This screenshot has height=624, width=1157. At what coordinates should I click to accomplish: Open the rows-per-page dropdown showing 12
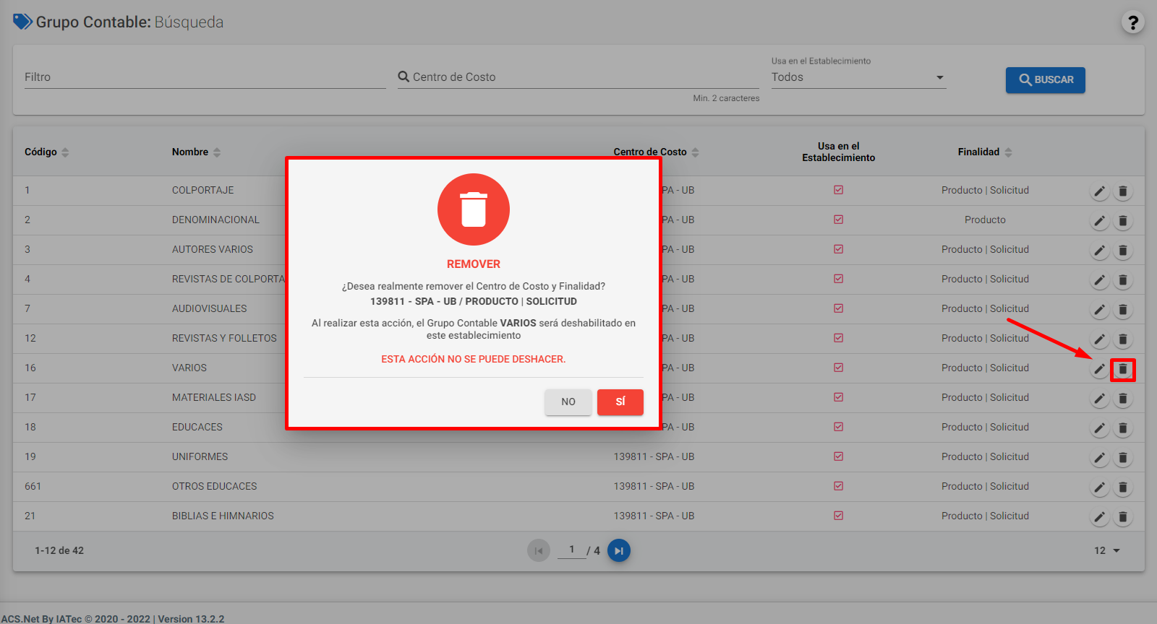[1107, 550]
